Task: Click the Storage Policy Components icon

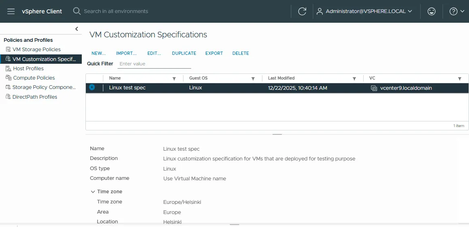Action: pyautogui.click(x=8, y=87)
